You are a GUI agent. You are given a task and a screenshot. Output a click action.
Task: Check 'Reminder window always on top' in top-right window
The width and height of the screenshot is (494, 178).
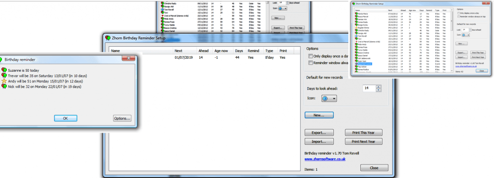[458, 17]
